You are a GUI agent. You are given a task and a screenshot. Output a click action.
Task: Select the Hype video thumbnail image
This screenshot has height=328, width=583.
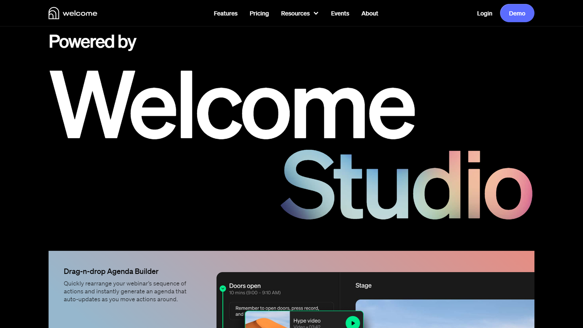pyautogui.click(x=267, y=321)
